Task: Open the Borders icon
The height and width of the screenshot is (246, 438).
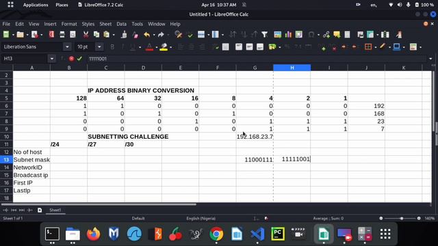Action: [368, 47]
